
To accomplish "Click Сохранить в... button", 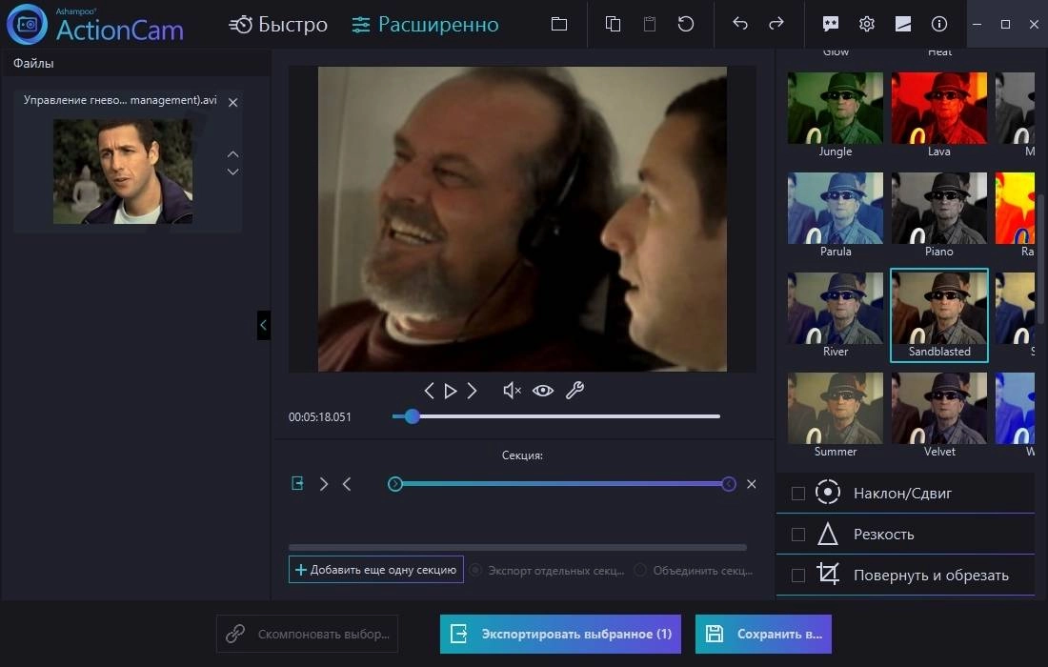I will (763, 634).
